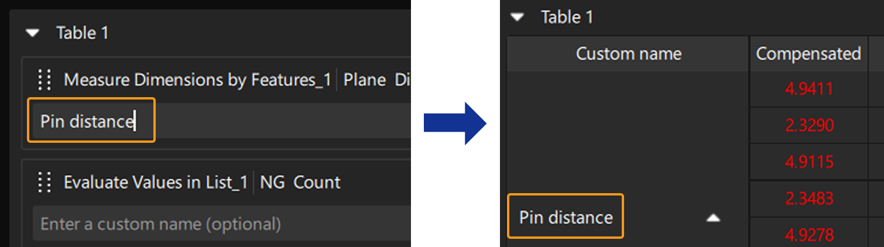Image resolution: width=884 pixels, height=247 pixels.
Task: Choose the 4.9278 value cell
Action: tap(809, 234)
